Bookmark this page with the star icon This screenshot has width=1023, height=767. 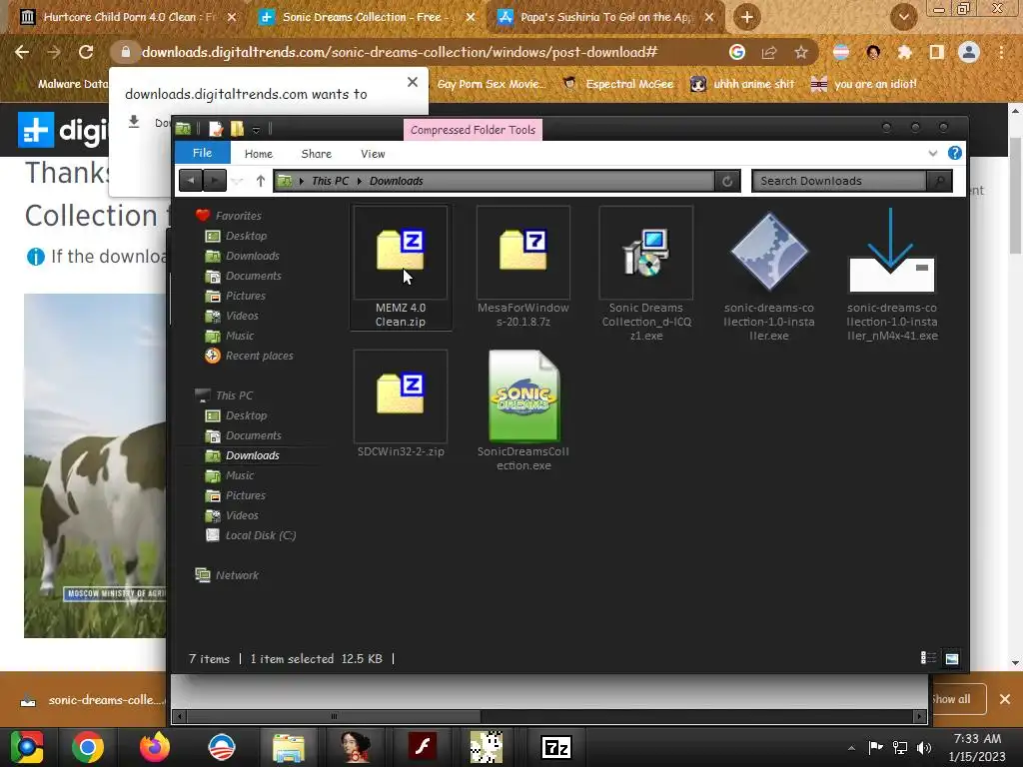(x=801, y=52)
